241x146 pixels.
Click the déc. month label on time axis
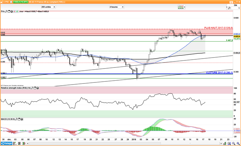10,139
